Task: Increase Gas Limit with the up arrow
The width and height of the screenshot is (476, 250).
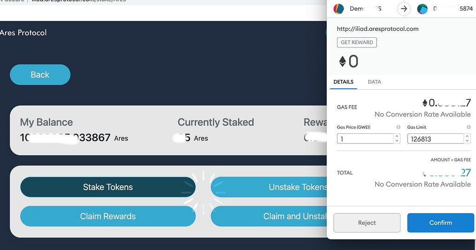Action: pyautogui.click(x=467, y=136)
